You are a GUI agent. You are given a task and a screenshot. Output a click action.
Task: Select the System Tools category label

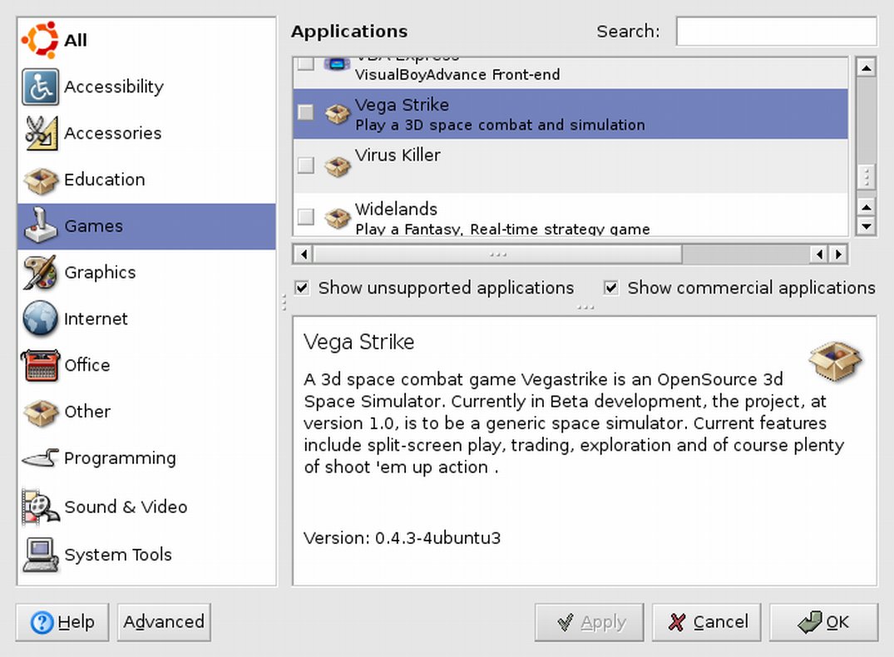(118, 554)
